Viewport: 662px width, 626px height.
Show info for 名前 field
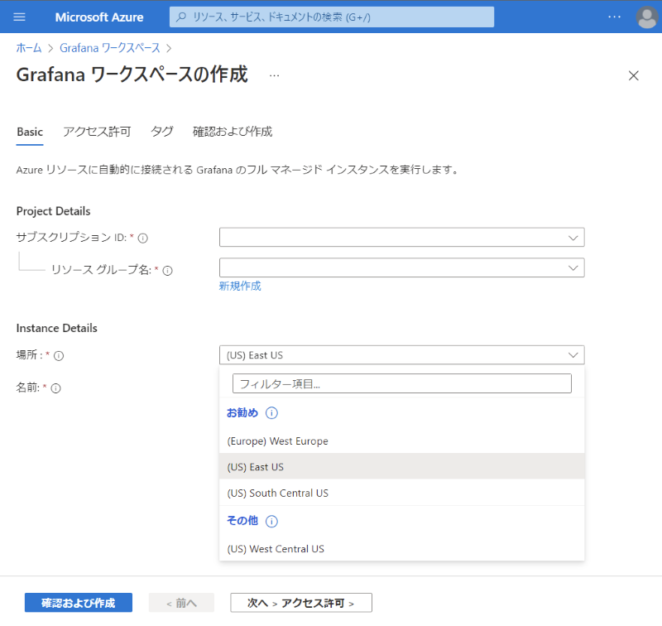[55, 388]
